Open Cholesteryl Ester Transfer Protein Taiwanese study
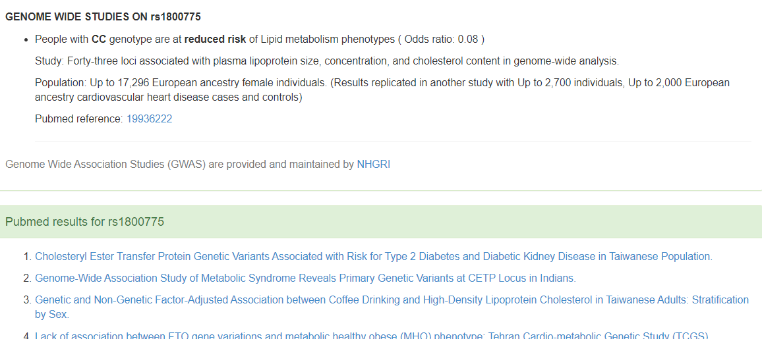The width and height of the screenshot is (762, 339). [x=373, y=257]
